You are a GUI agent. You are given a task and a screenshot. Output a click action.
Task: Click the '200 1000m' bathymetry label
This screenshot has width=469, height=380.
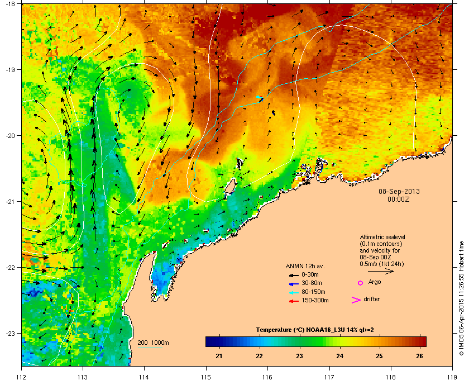(x=153, y=343)
